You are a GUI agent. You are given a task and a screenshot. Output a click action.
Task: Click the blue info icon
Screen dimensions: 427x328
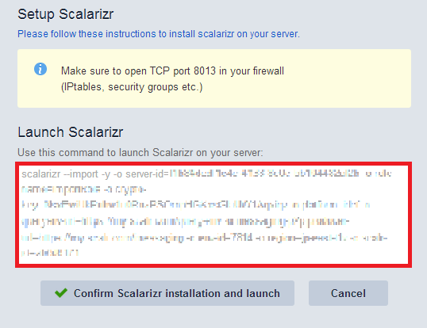pyautogui.click(x=40, y=69)
